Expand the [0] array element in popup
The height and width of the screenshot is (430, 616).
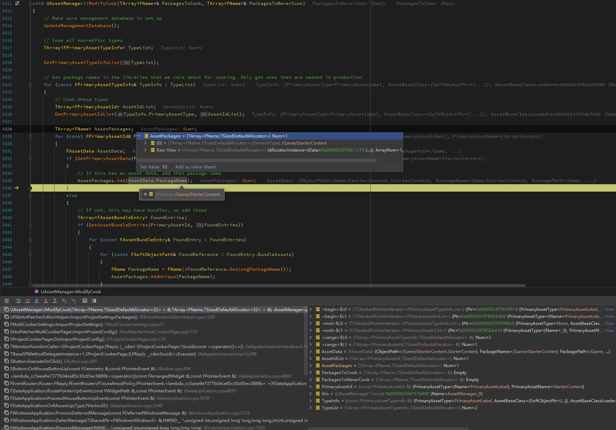(x=145, y=143)
